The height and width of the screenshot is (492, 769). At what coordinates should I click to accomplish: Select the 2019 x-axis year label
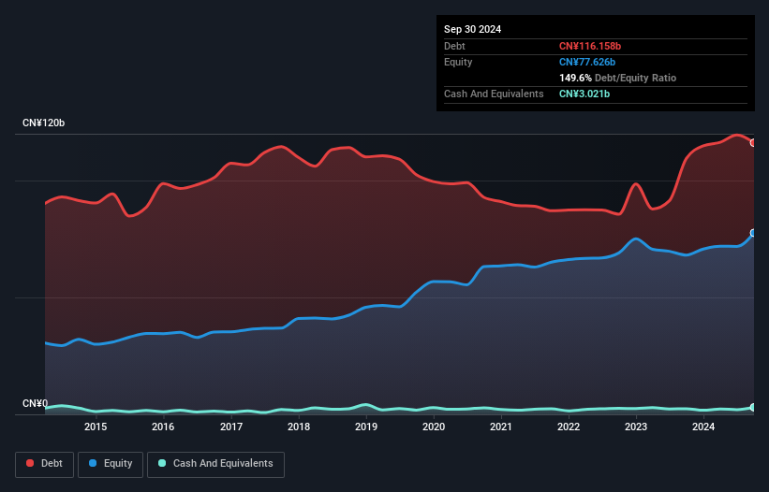coord(366,427)
